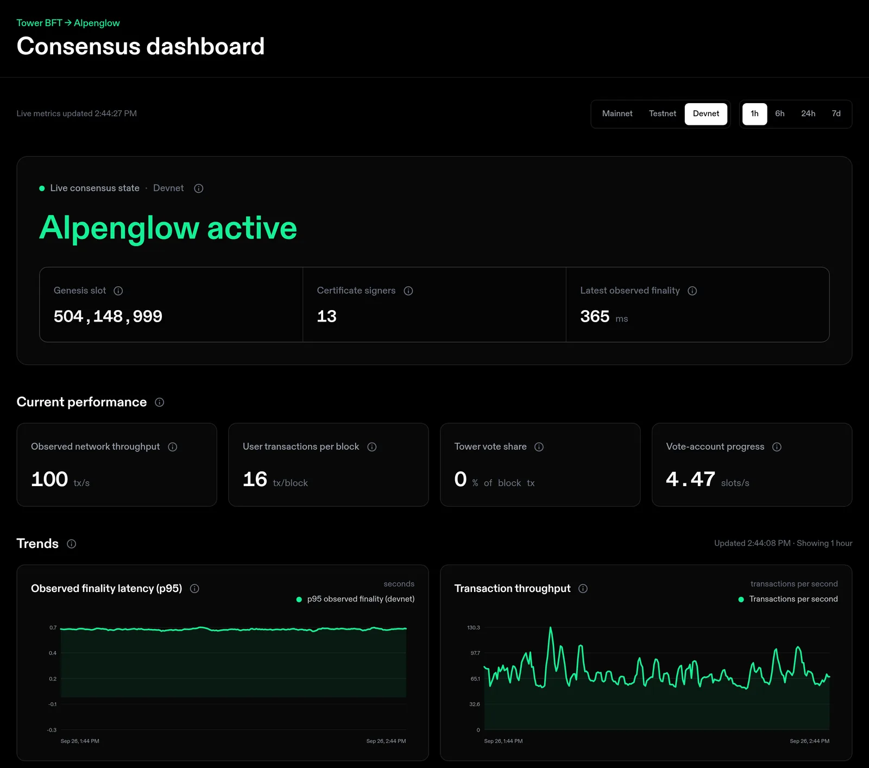Click the highest peak in Transaction throughput chart

click(x=551, y=628)
